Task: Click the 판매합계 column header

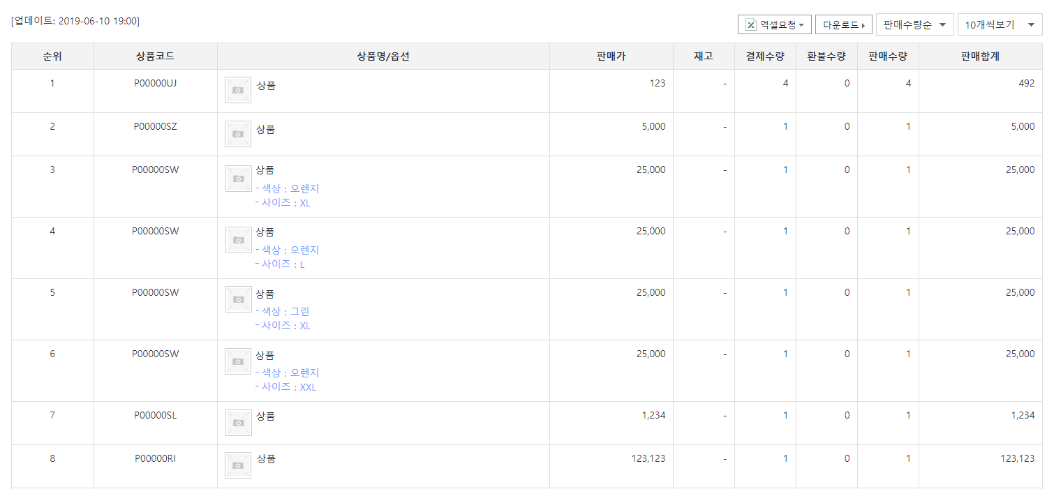Action: (x=980, y=57)
